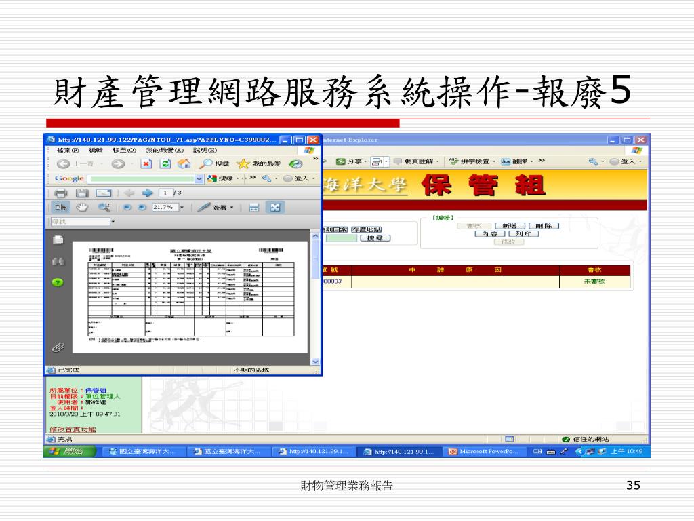Click the 內容 button

[x=490, y=234]
